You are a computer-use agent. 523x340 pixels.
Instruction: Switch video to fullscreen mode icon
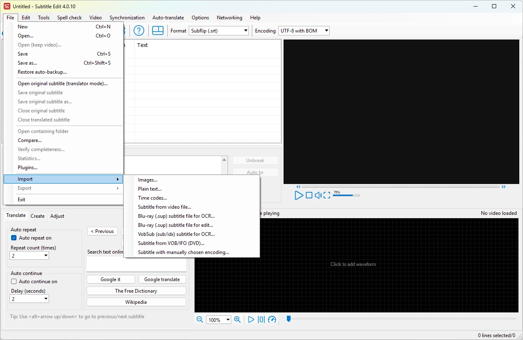[x=327, y=196]
